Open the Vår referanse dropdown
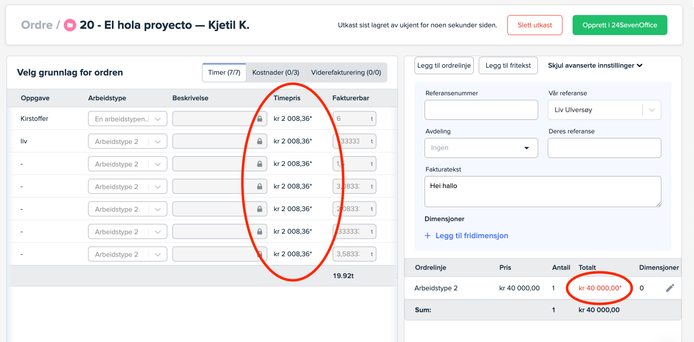 click(652, 110)
